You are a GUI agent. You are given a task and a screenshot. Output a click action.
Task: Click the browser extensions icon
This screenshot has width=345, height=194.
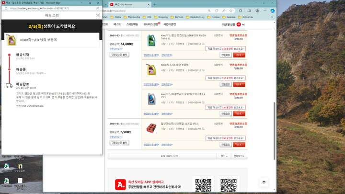(241, 11)
